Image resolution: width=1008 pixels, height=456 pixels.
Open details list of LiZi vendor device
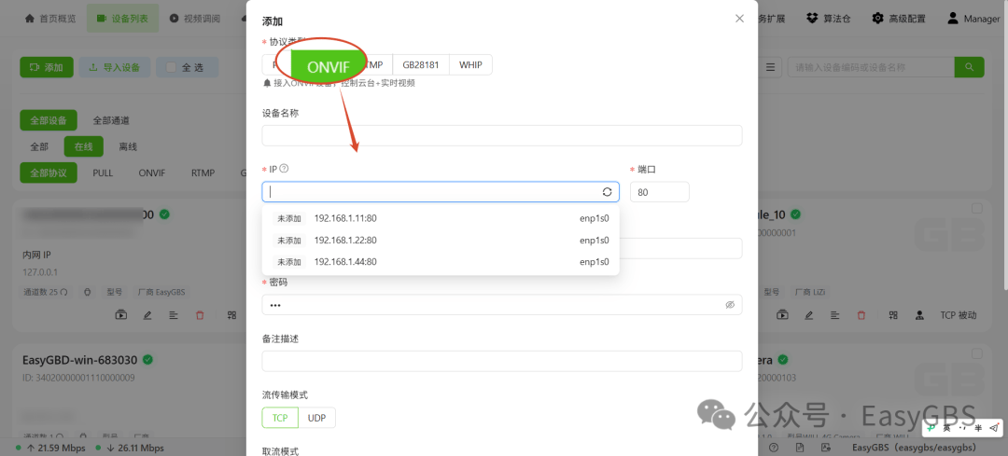pyautogui.click(x=834, y=315)
